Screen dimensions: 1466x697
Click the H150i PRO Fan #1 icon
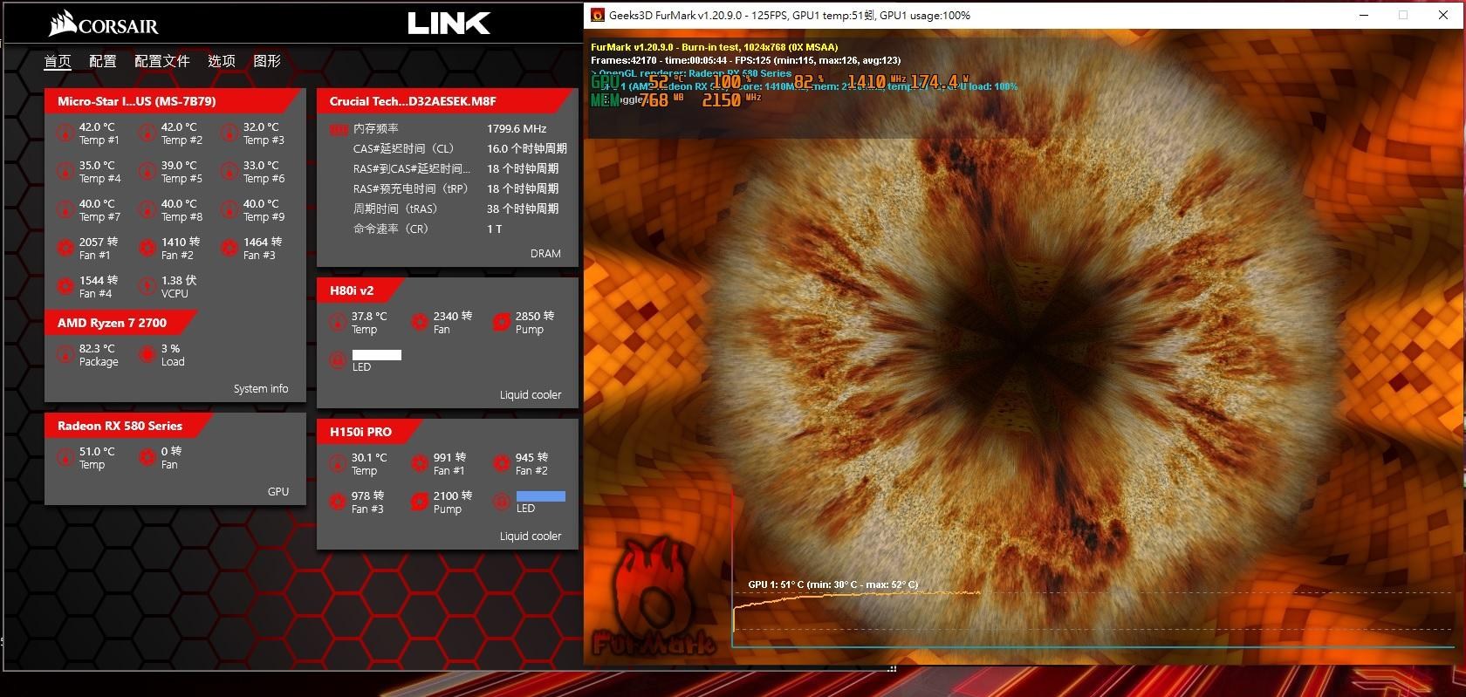[419, 464]
